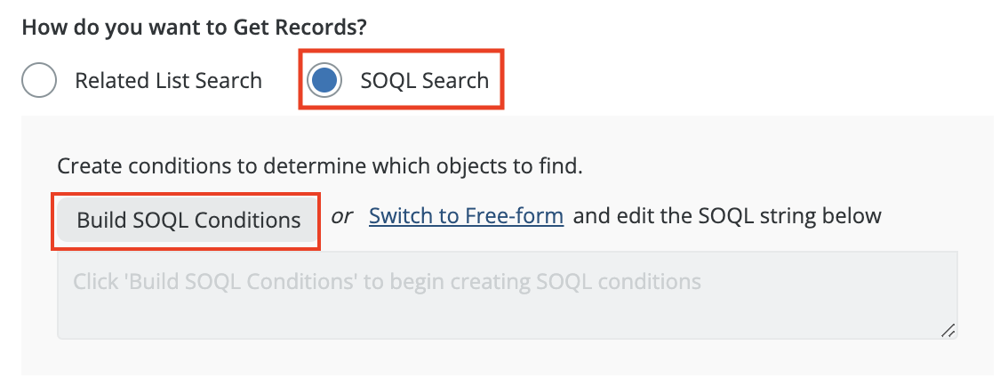Click the empty circle of the unselected radio

click(39, 81)
